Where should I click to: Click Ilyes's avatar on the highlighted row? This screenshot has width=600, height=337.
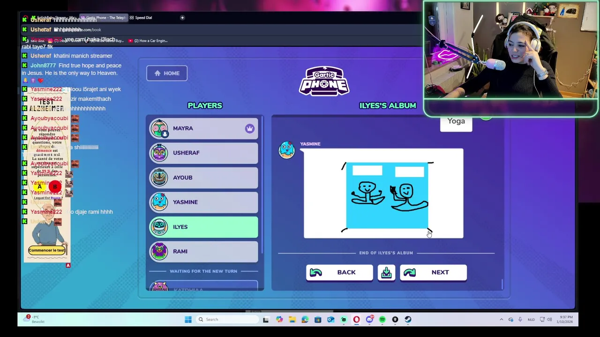pyautogui.click(x=159, y=227)
